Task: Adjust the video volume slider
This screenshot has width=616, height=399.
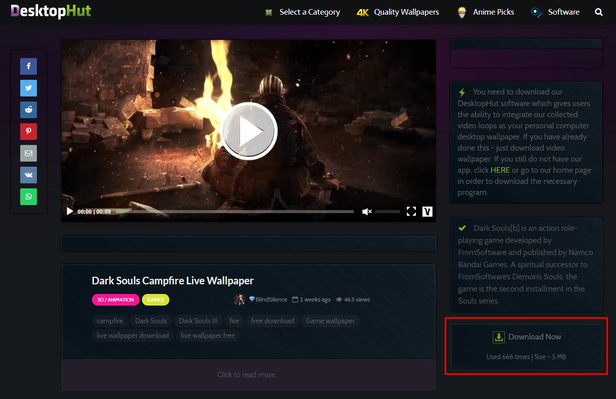Action: coord(388,212)
